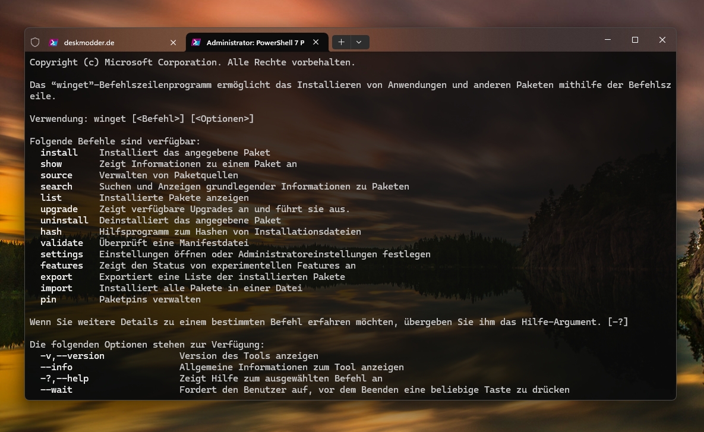Click 'Die folgenden Optionen stehen zur Verfügung:' line

click(147, 345)
